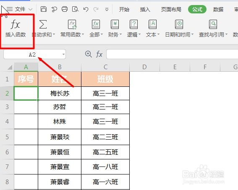Click the Print Preview icon

point(75,9)
